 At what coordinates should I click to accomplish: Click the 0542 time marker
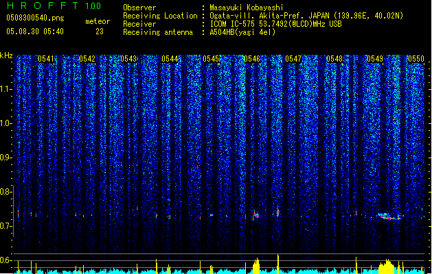(87, 59)
